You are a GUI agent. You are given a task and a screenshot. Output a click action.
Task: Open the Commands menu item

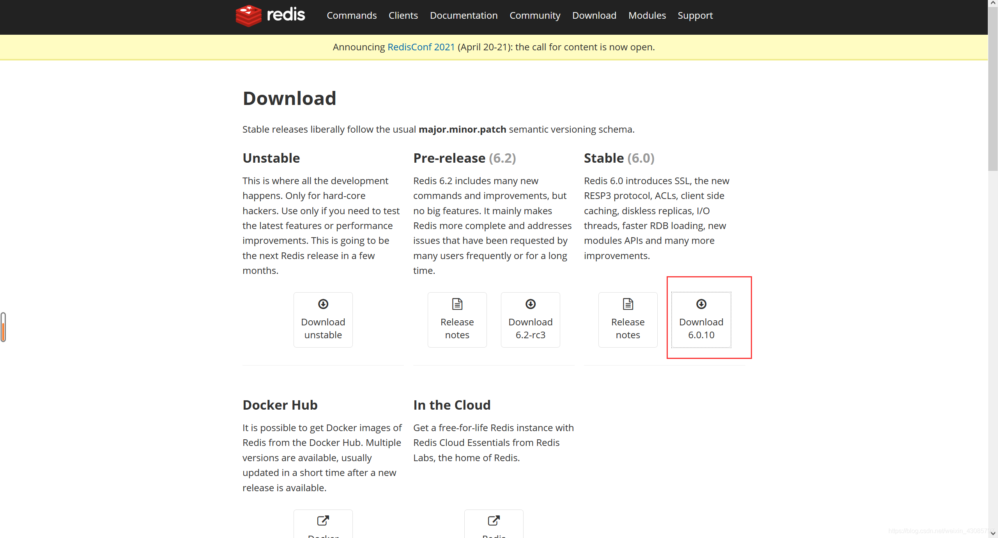click(x=351, y=14)
